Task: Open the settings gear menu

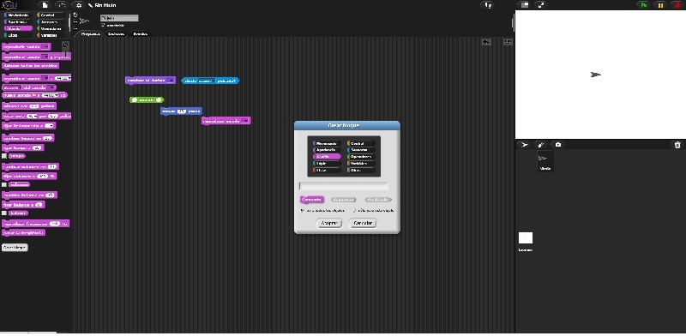Action: coord(79,5)
